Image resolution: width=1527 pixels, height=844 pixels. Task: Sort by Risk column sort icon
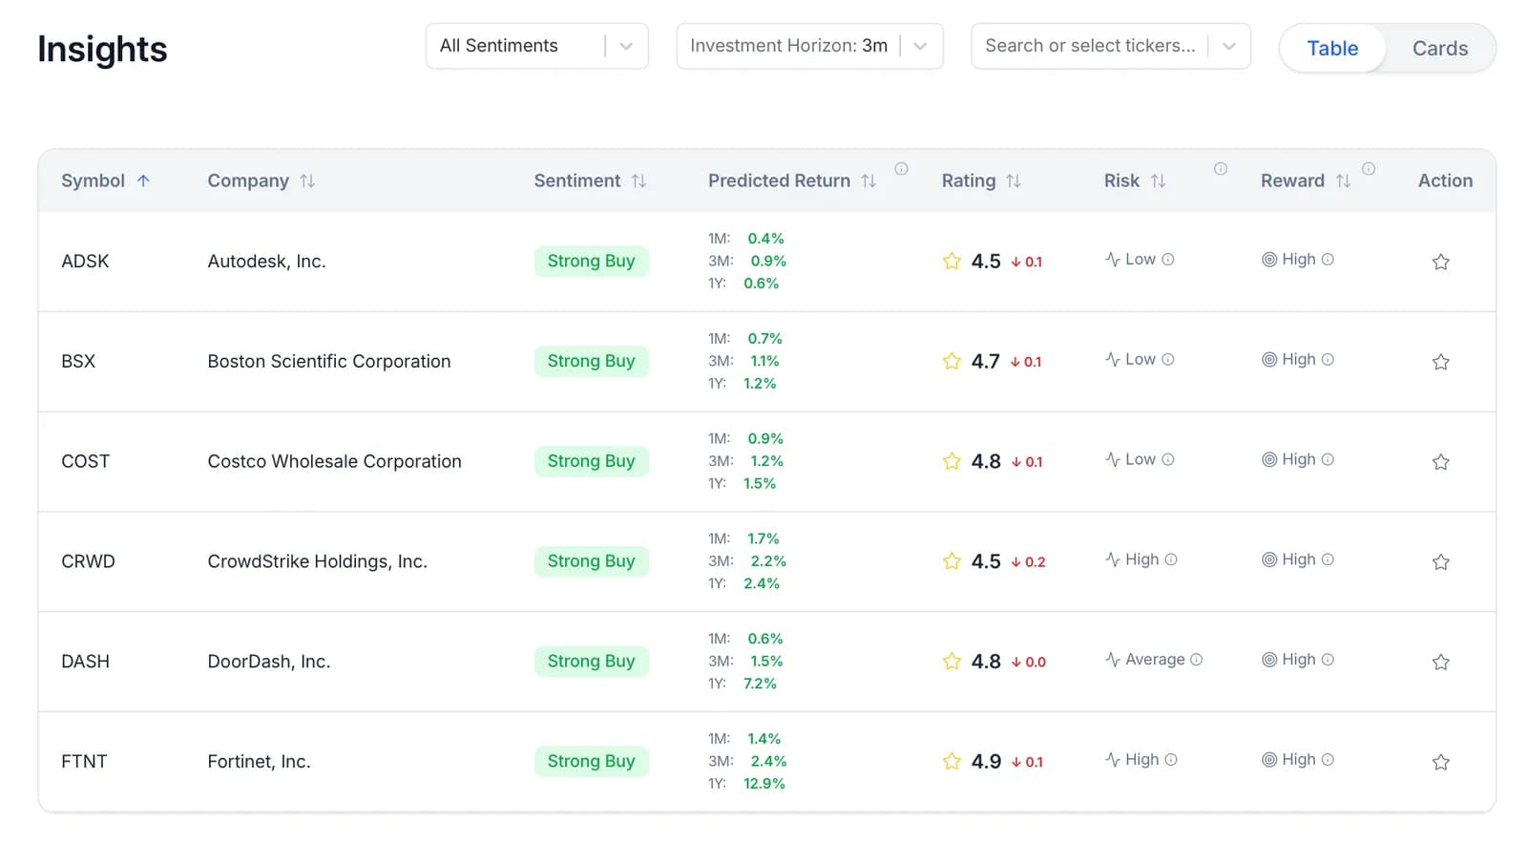[x=1158, y=180]
